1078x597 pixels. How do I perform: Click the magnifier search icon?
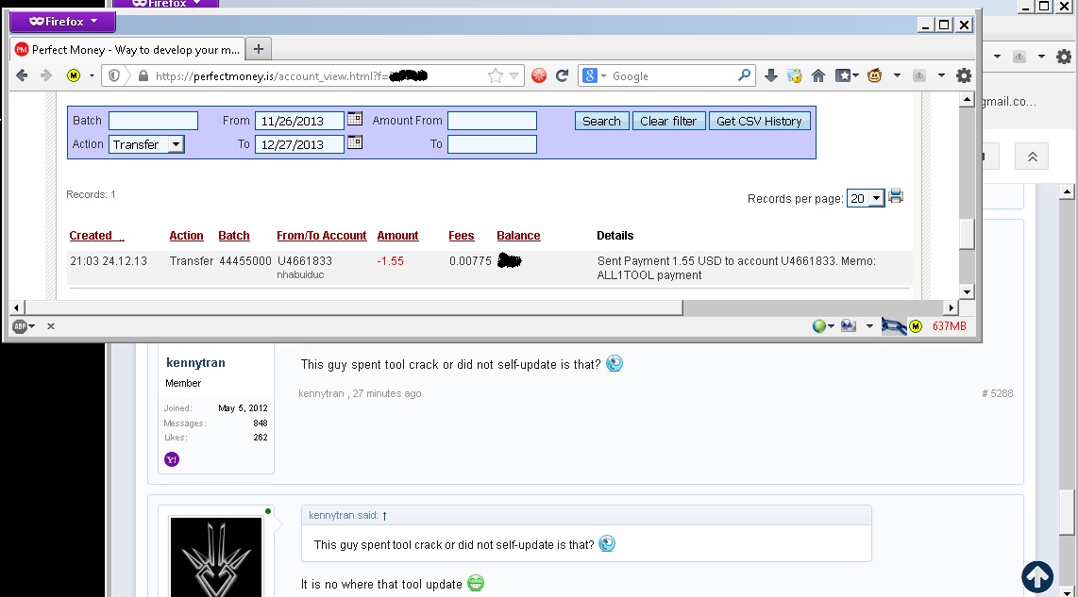(x=744, y=75)
